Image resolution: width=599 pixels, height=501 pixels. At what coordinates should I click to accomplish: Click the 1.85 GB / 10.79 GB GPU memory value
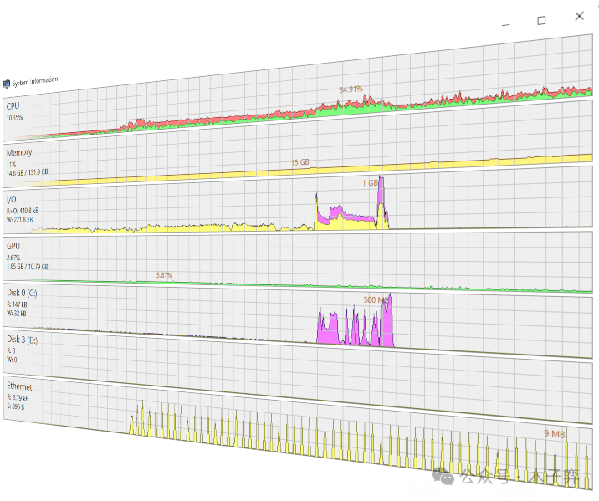pos(28,267)
